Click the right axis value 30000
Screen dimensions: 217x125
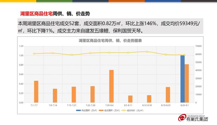198,79
